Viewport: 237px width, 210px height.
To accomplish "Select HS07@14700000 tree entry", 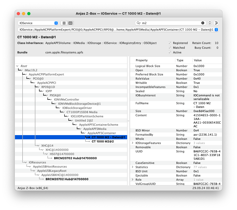I will click(62, 154).
